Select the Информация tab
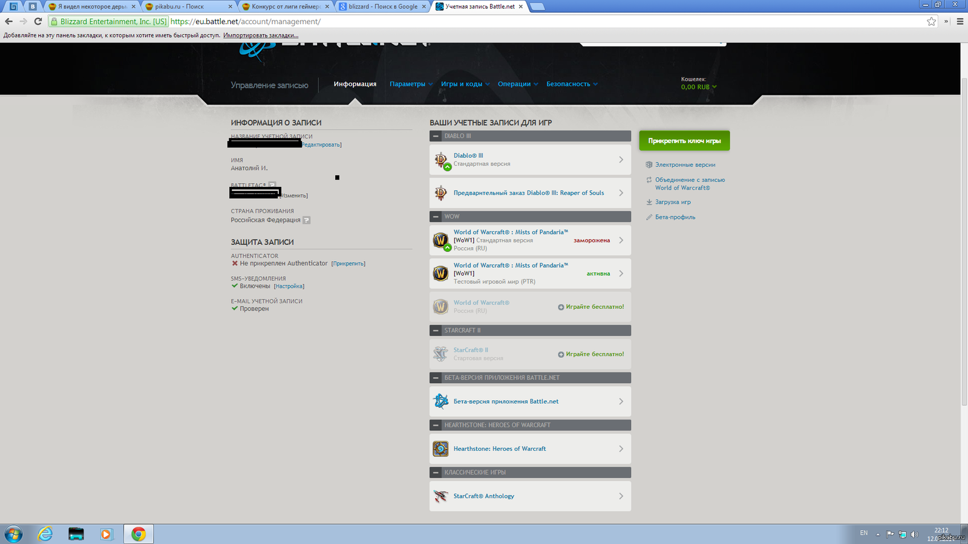The width and height of the screenshot is (968, 544). 355,84
